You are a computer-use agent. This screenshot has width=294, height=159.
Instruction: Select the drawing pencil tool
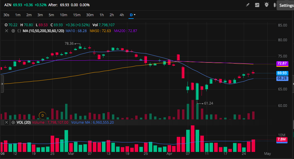[x=248, y=5]
